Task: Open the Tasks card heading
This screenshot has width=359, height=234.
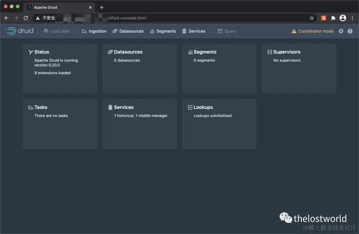Action: pyautogui.click(x=41, y=107)
